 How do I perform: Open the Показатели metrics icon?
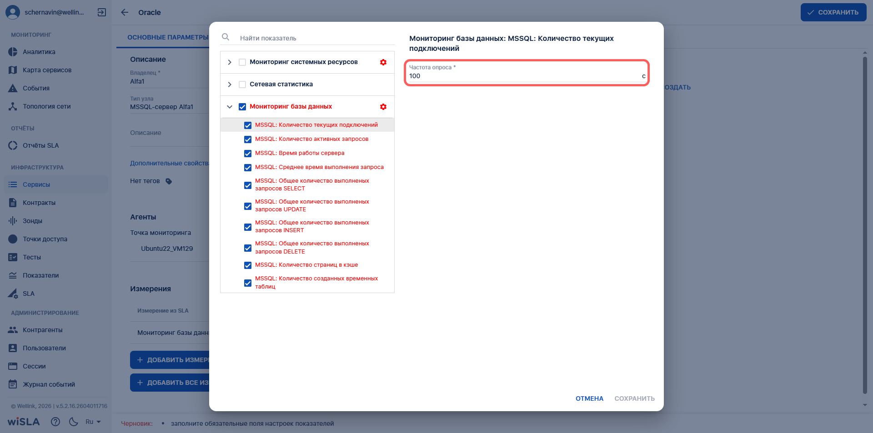coord(13,275)
